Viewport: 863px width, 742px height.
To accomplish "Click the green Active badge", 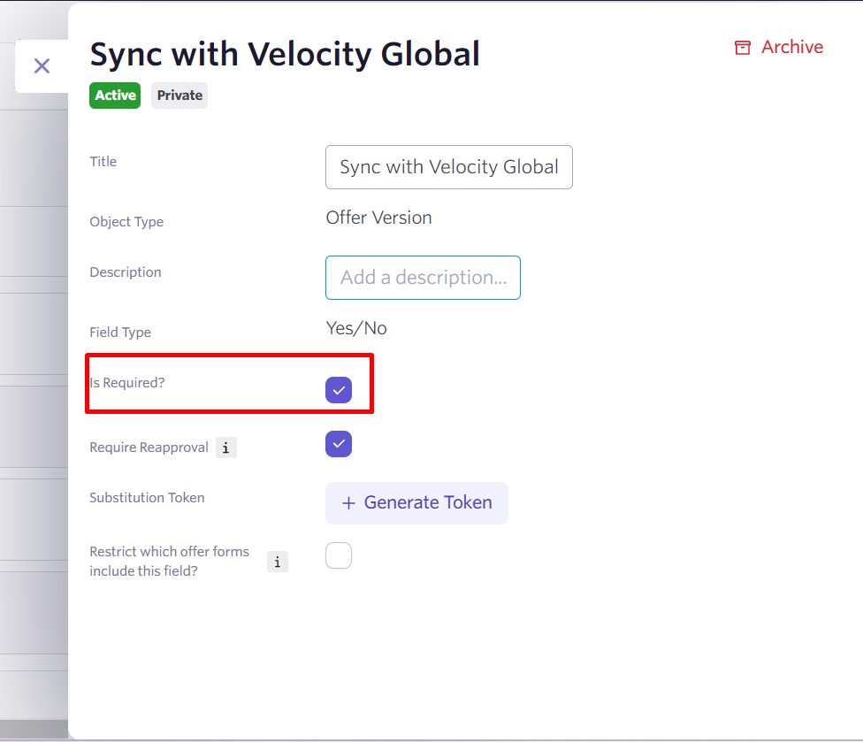I will pos(115,96).
